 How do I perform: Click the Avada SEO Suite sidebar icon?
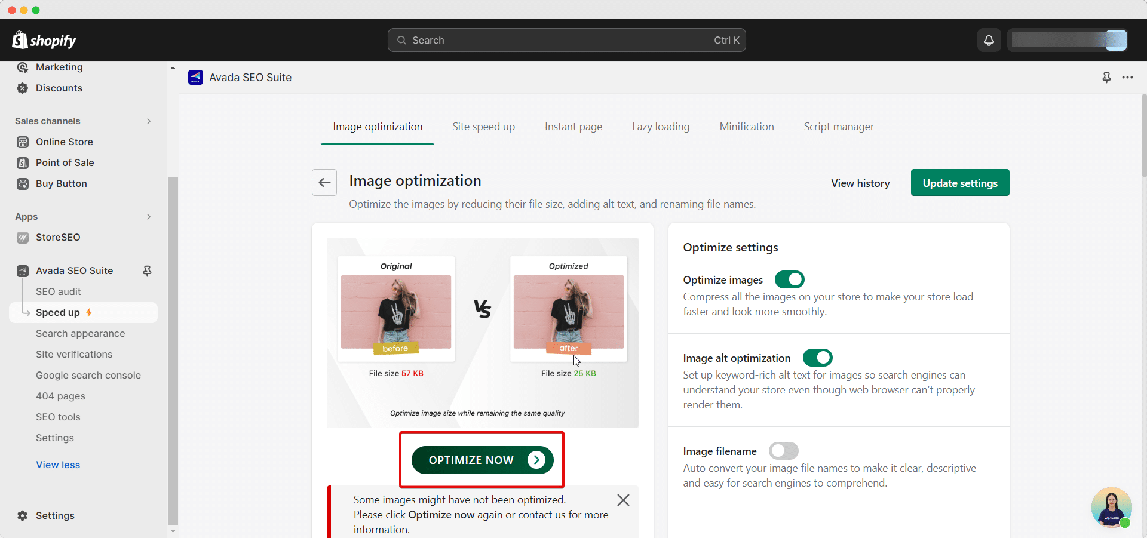point(23,271)
